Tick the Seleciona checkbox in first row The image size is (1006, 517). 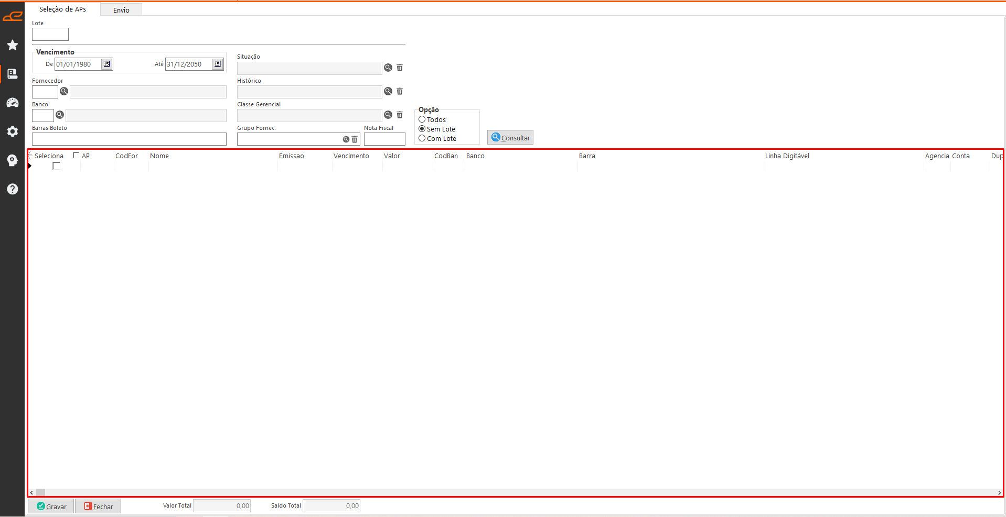coord(57,166)
